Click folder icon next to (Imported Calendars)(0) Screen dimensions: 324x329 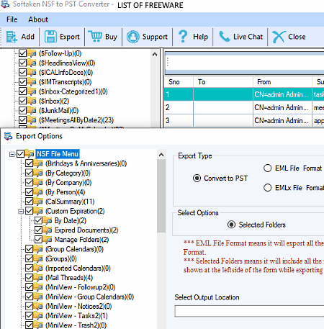[38, 269]
